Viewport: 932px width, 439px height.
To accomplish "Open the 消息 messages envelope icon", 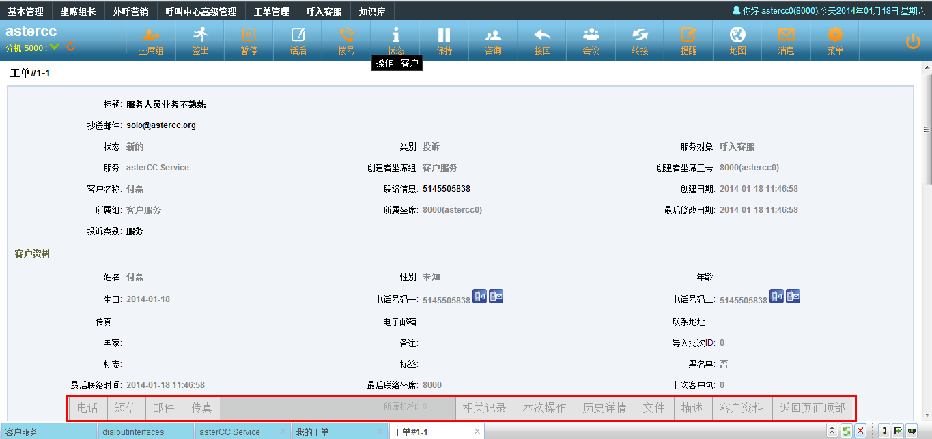I will click(786, 35).
